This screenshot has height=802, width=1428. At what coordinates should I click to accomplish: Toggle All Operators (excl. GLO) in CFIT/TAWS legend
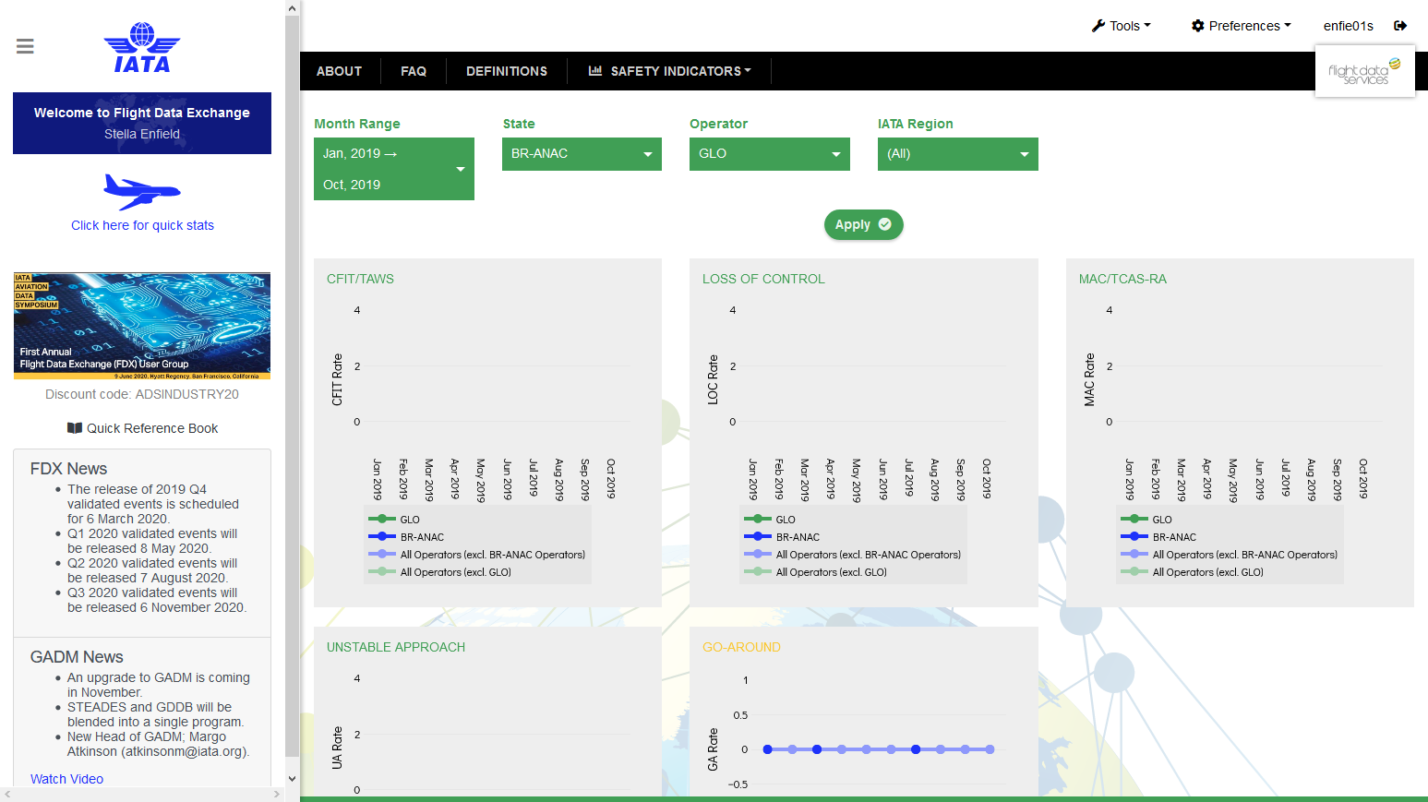point(439,572)
